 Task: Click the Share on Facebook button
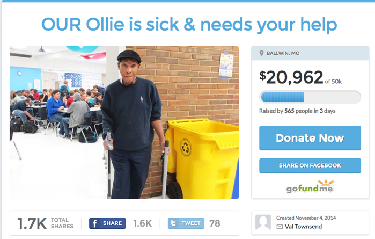point(310,165)
